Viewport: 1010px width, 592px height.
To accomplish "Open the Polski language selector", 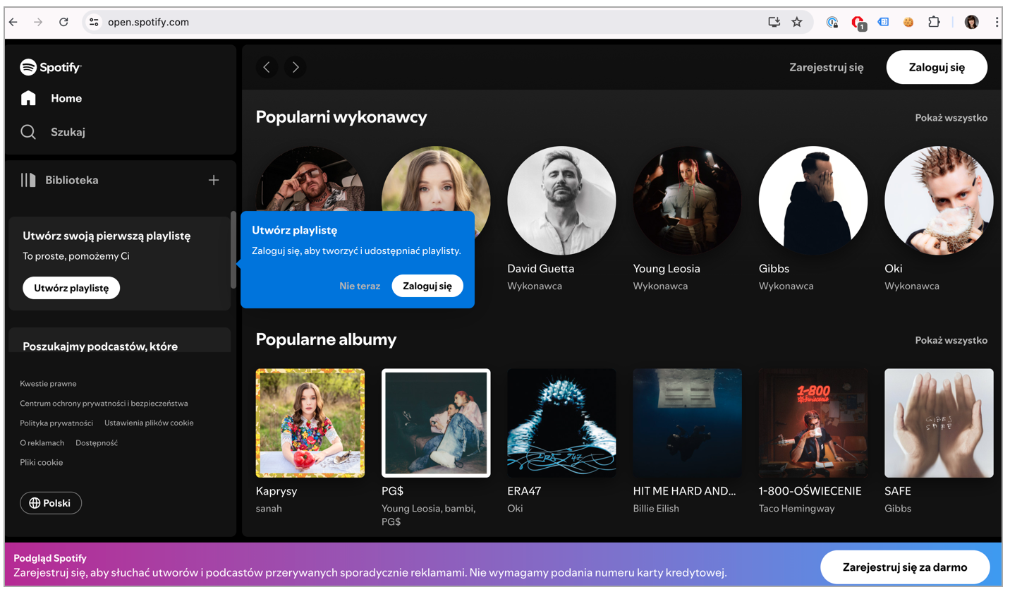I will (x=51, y=503).
